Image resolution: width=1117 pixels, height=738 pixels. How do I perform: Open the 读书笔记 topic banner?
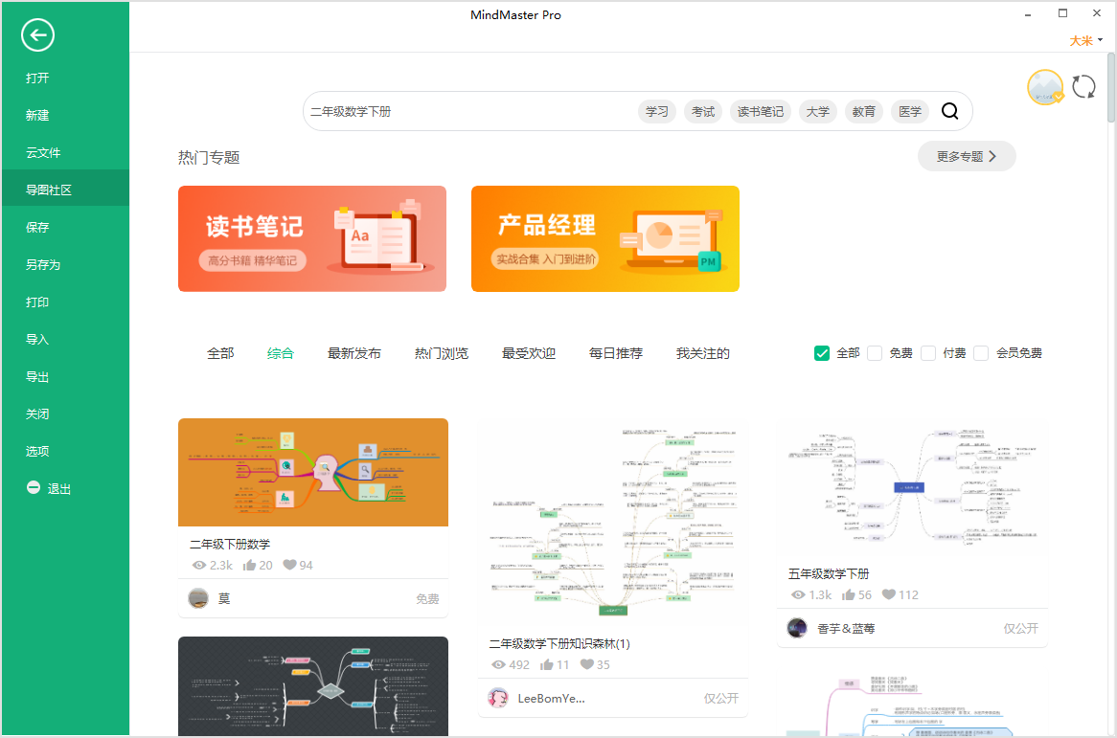(x=312, y=238)
